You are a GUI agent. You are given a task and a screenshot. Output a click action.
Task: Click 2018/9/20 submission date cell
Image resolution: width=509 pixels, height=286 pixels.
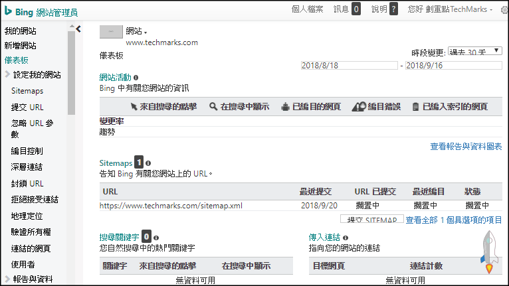319,206
